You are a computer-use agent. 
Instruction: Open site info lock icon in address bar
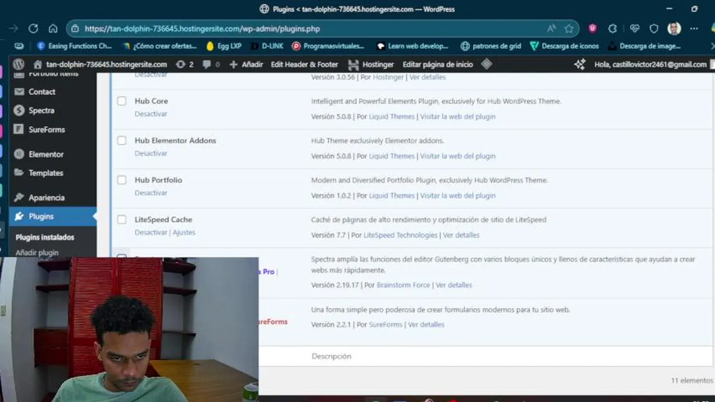(x=75, y=28)
